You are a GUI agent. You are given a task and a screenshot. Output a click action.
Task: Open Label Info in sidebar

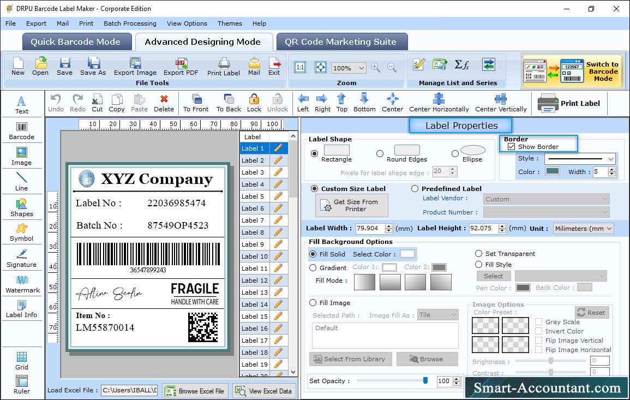[22, 309]
